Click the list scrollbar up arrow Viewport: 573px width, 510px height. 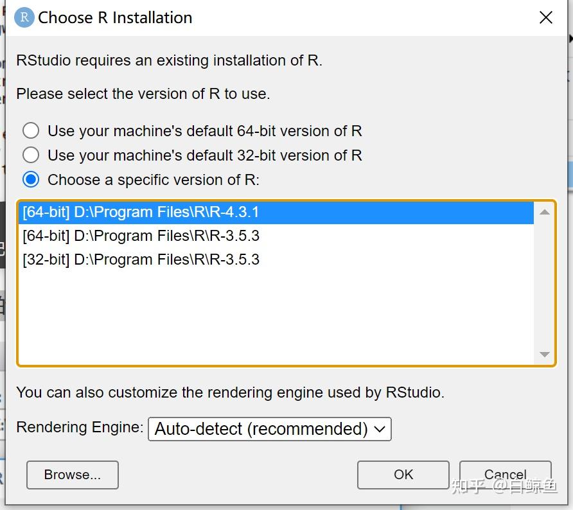(x=545, y=212)
